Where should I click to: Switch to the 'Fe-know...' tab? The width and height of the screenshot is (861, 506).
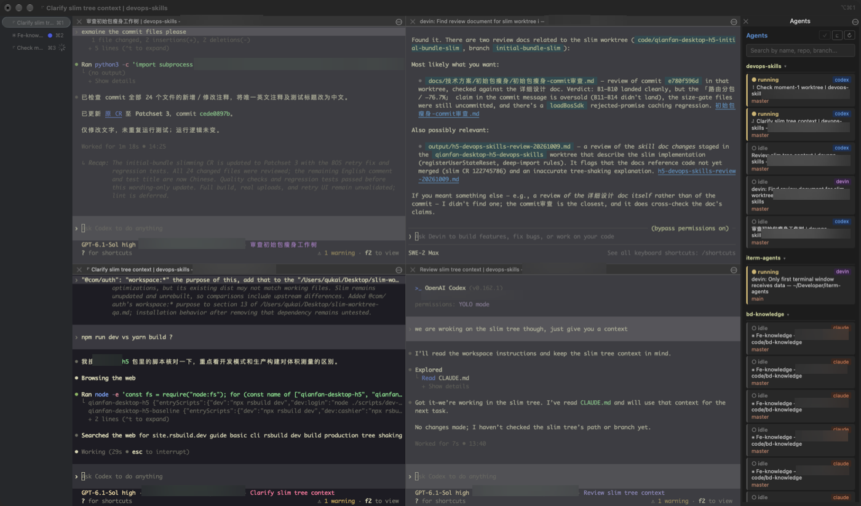[x=37, y=36]
